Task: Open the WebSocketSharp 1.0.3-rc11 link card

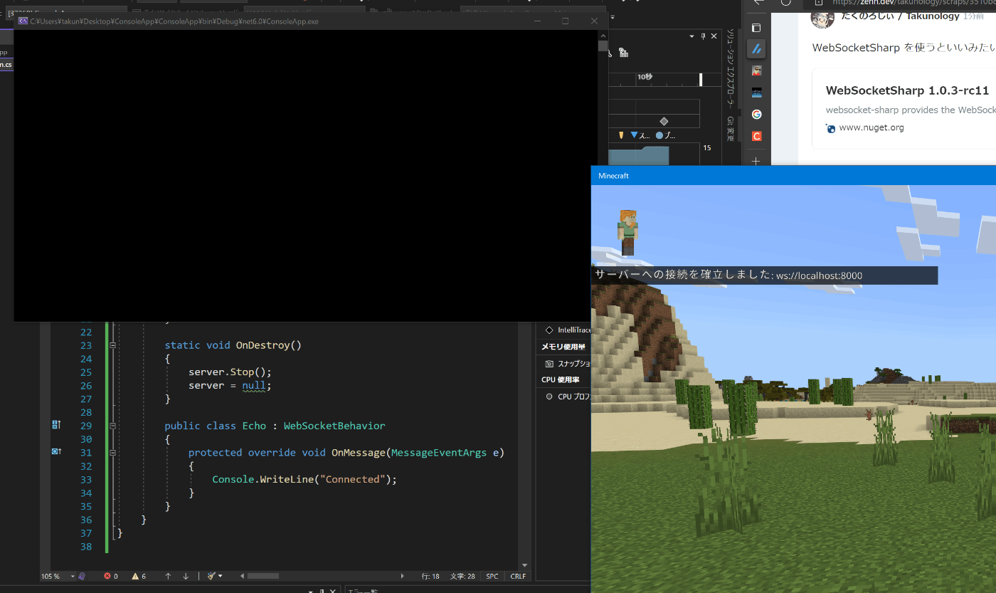Action: tap(907, 90)
